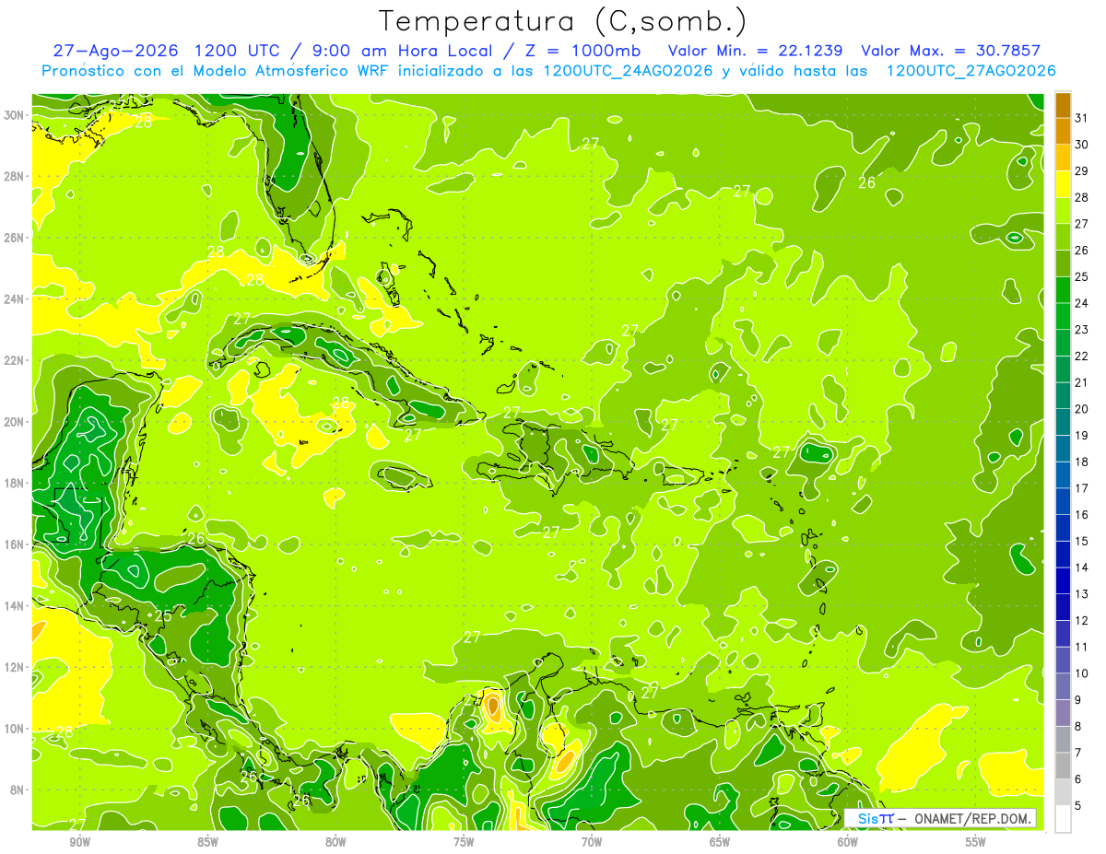Image resolution: width=1106 pixels, height=854 pixels.
Task: Click the legend value '10'
Action: click(1082, 673)
